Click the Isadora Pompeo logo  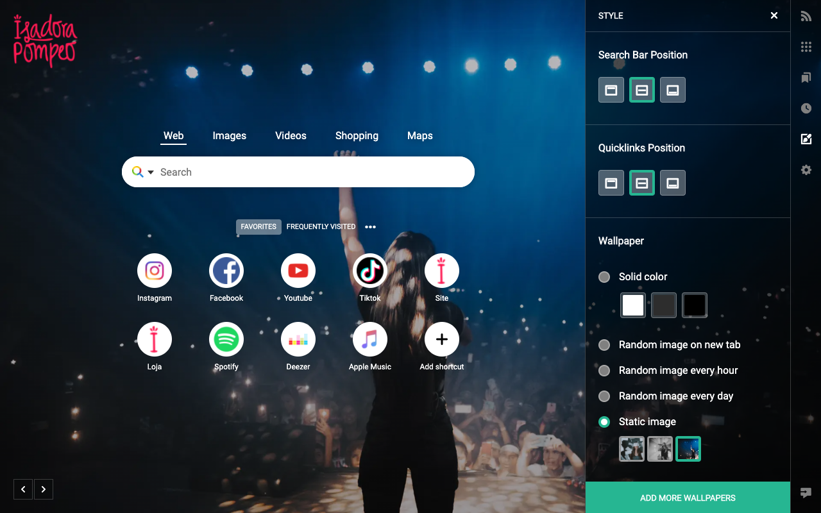(x=45, y=41)
